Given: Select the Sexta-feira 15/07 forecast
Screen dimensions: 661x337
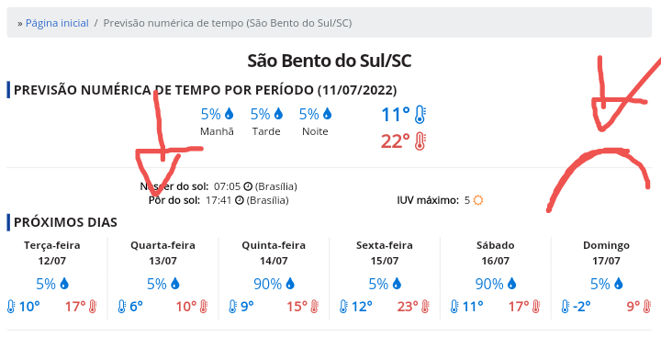Looking at the screenshot, I should 385,277.
